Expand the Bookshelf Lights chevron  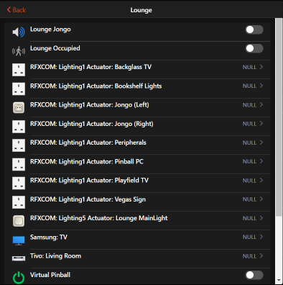pos(261,86)
